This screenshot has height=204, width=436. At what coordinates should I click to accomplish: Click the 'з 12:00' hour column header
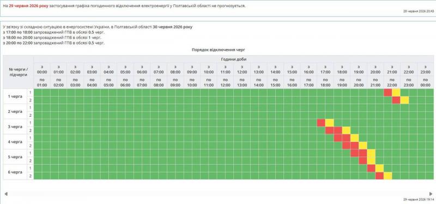coord(242,70)
